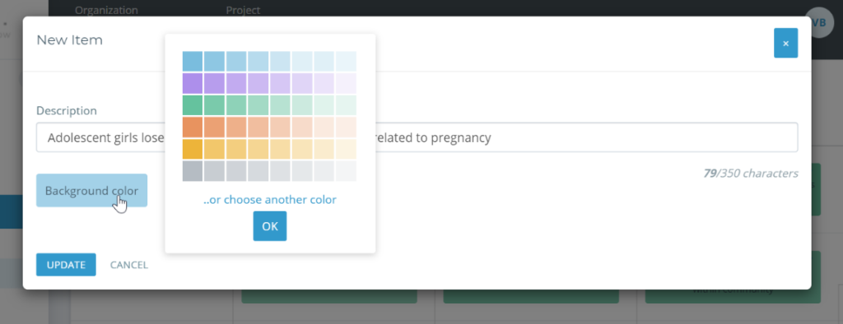The width and height of the screenshot is (843, 324).
Task: Choose the darkest orange swatch
Action: pos(193,127)
